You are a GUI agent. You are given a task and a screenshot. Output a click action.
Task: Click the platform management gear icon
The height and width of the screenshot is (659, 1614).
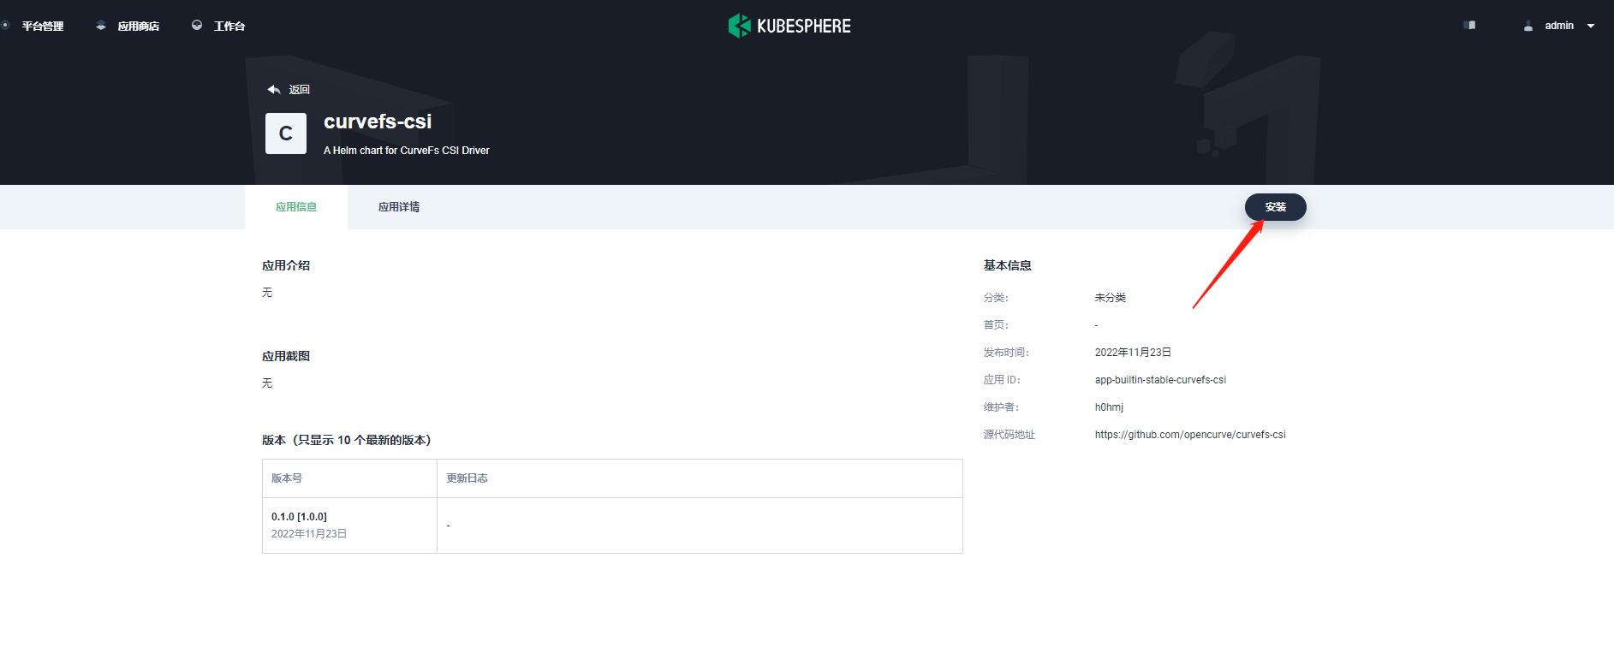click(x=5, y=26)
